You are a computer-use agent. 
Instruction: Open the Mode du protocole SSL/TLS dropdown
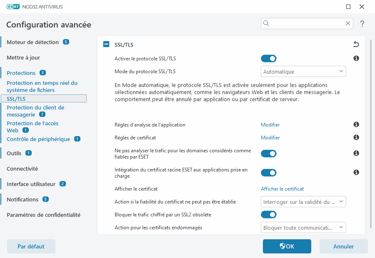click(x=303, y=71)
